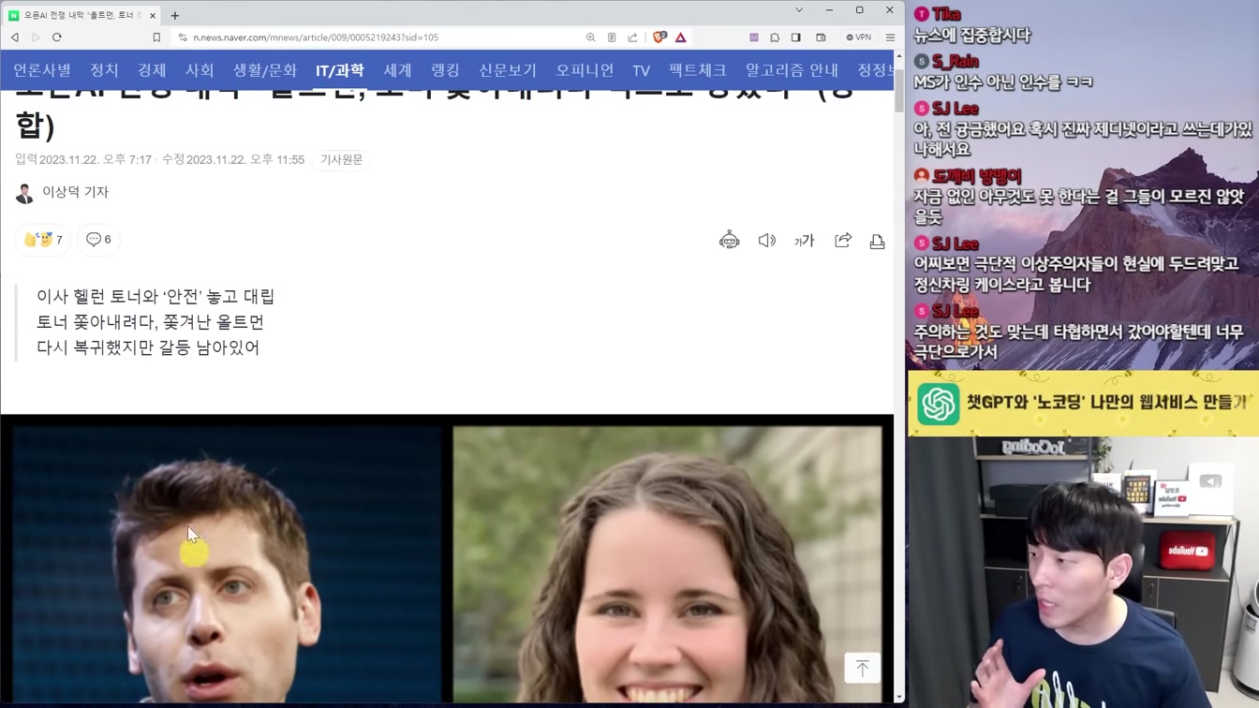
Task: Reload the page with the refresh icon
Action: coord(57,37)
